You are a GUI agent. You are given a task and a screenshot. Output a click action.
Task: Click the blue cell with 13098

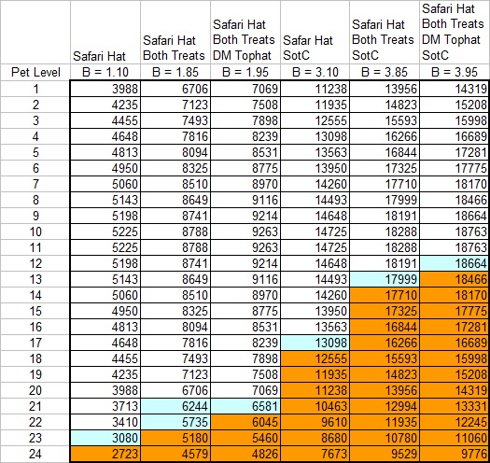[x=315, y=343]
